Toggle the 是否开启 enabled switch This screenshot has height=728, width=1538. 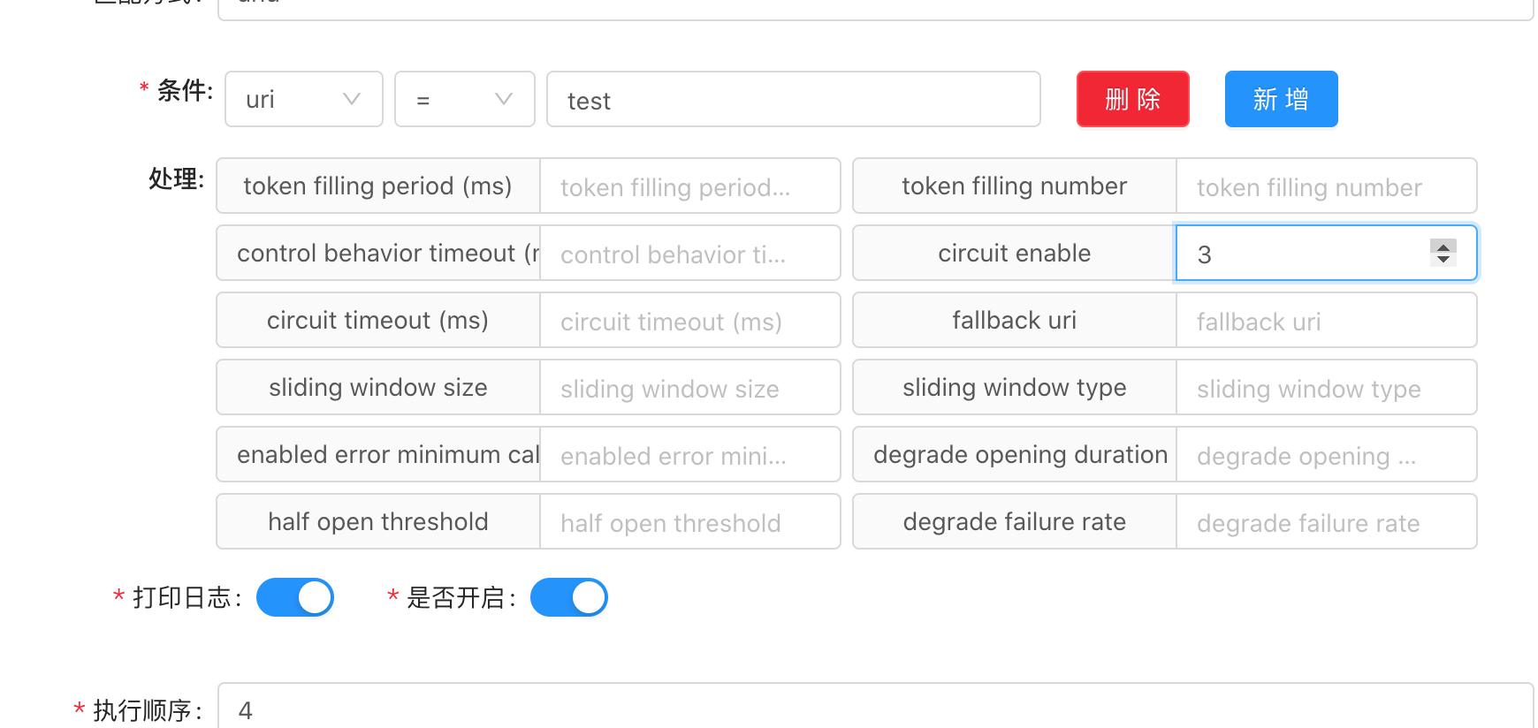569,597
